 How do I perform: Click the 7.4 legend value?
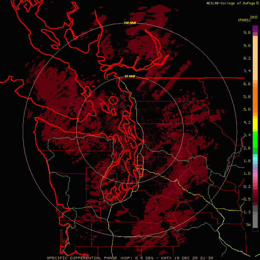247,71
